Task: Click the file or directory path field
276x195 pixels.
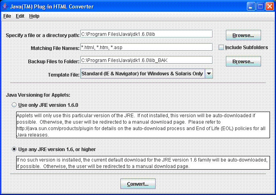Action: 146,34
